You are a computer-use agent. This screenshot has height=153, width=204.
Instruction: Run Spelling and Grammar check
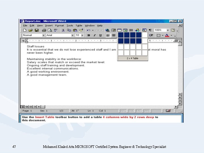tap(56, 30)
